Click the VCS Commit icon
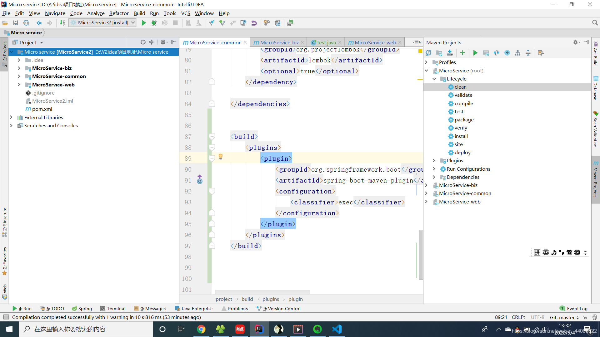Screen dimensions: 600x337 [222, 23]
